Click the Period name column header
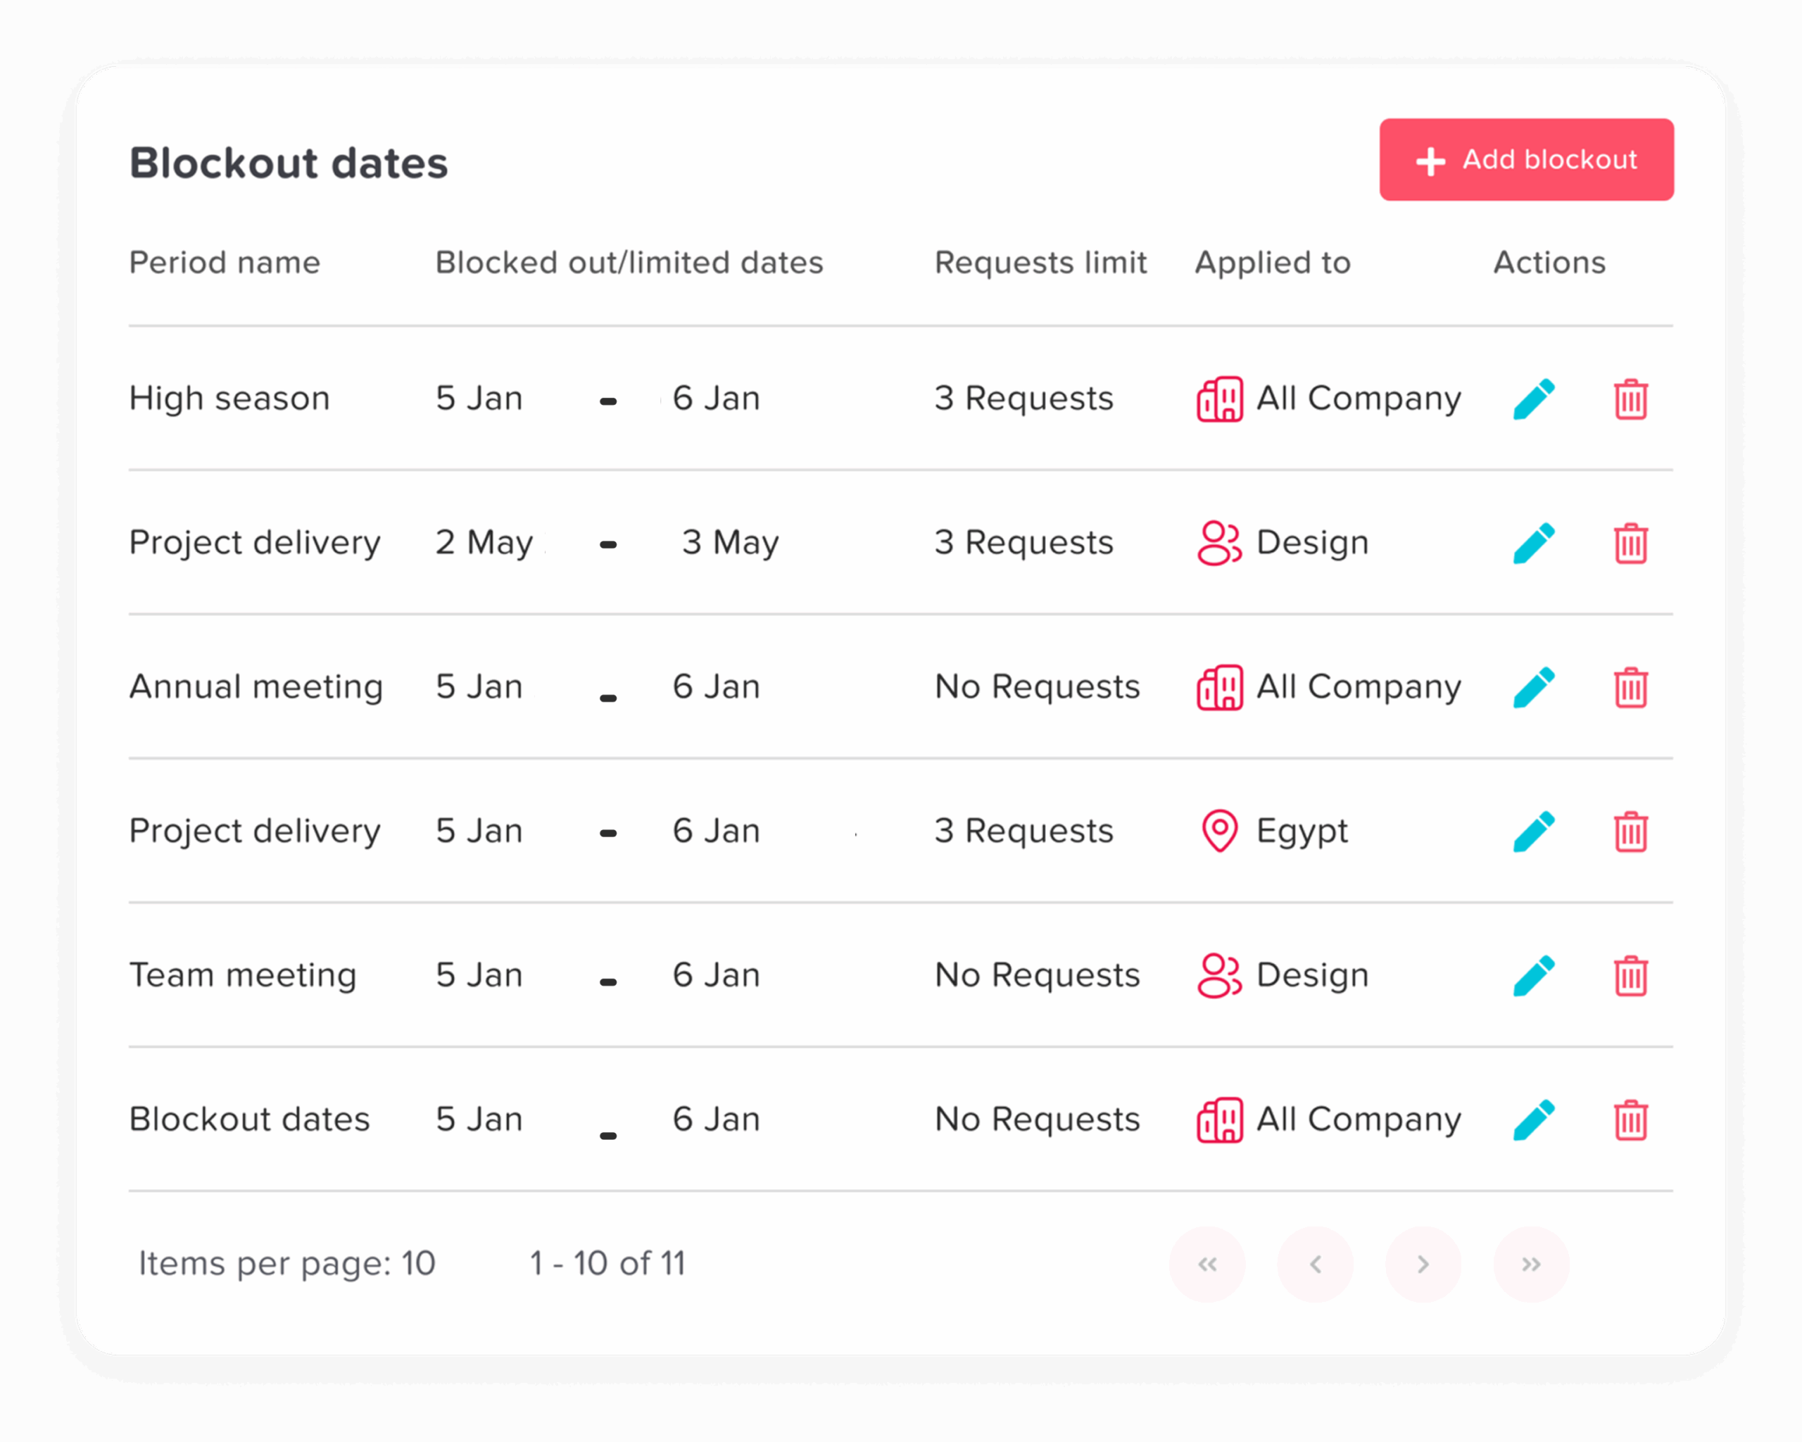The height and width of the screenshot is (1442, 1802). [224, 263]
